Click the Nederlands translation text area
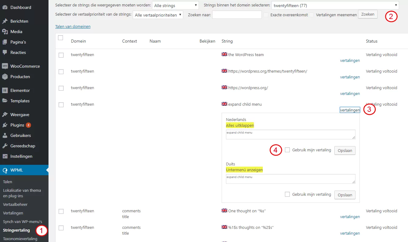The width and height of the screenshot is (408, 242). click(291, 134)
